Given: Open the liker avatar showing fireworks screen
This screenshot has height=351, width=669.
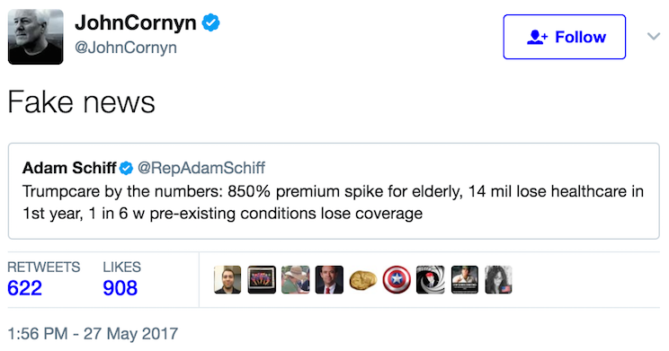Looking at the screenshot, I should click(262, 280).
